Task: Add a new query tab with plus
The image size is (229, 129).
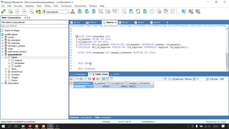Action: pyautogui.click(x=167, y=22)
